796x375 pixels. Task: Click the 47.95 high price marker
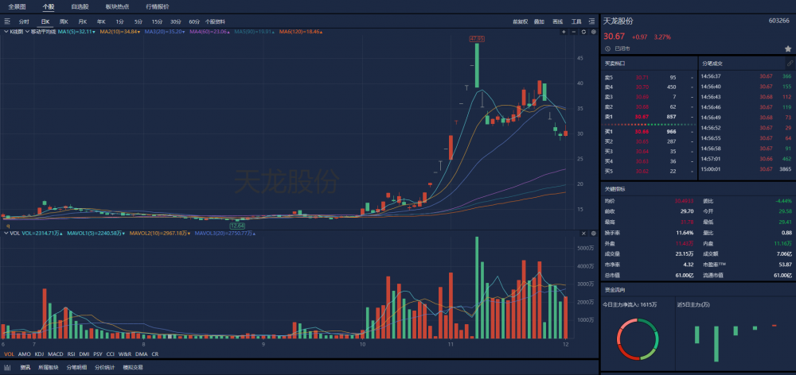pyautogui.click(x=477, y=38)
